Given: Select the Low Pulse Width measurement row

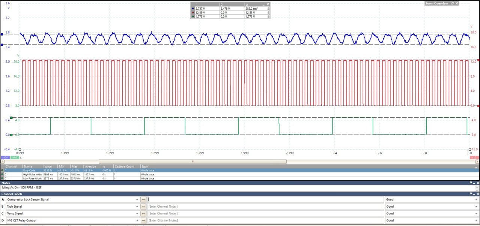Looking at the screenshot, I should (240, 178).
